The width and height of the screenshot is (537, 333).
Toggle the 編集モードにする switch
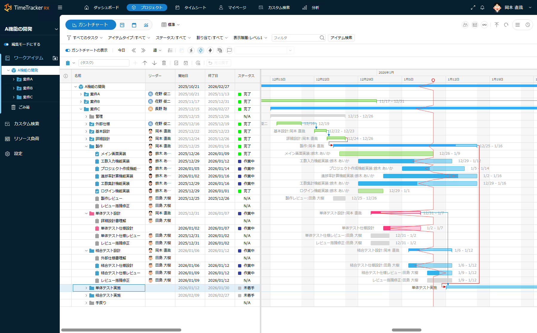(x=6, y=44)
